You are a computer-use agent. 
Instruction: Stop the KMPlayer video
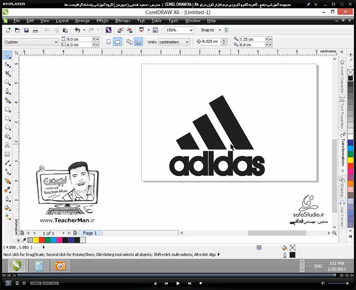[x=201, y=283]
